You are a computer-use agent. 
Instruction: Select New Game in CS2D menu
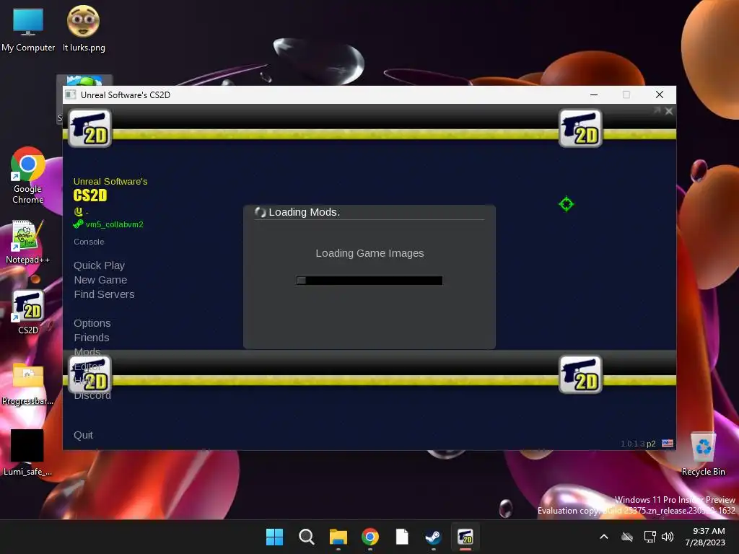tap(100, 280)
